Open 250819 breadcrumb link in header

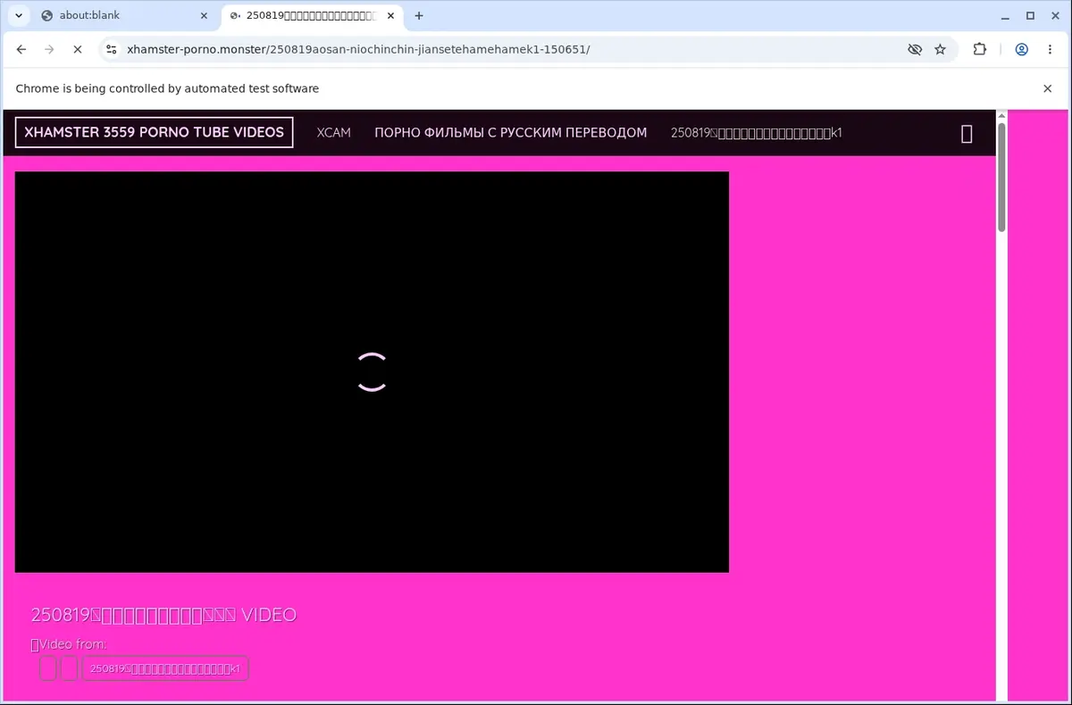click(757, 133)
